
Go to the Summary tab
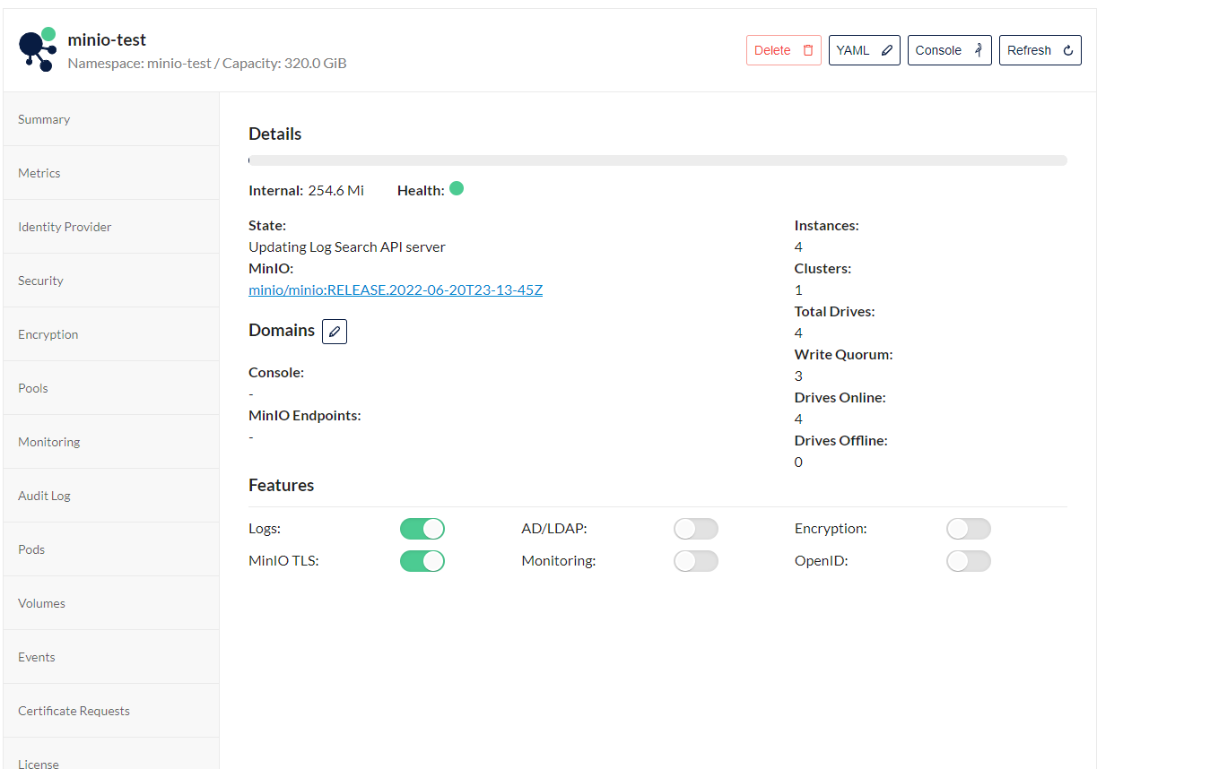[111, 119]
